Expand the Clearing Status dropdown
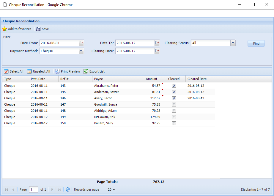This screenshot has height=196, width=274. click(233, 43)
